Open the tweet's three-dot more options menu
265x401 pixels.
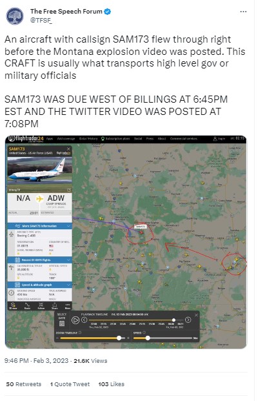click(x=243, y=12)
